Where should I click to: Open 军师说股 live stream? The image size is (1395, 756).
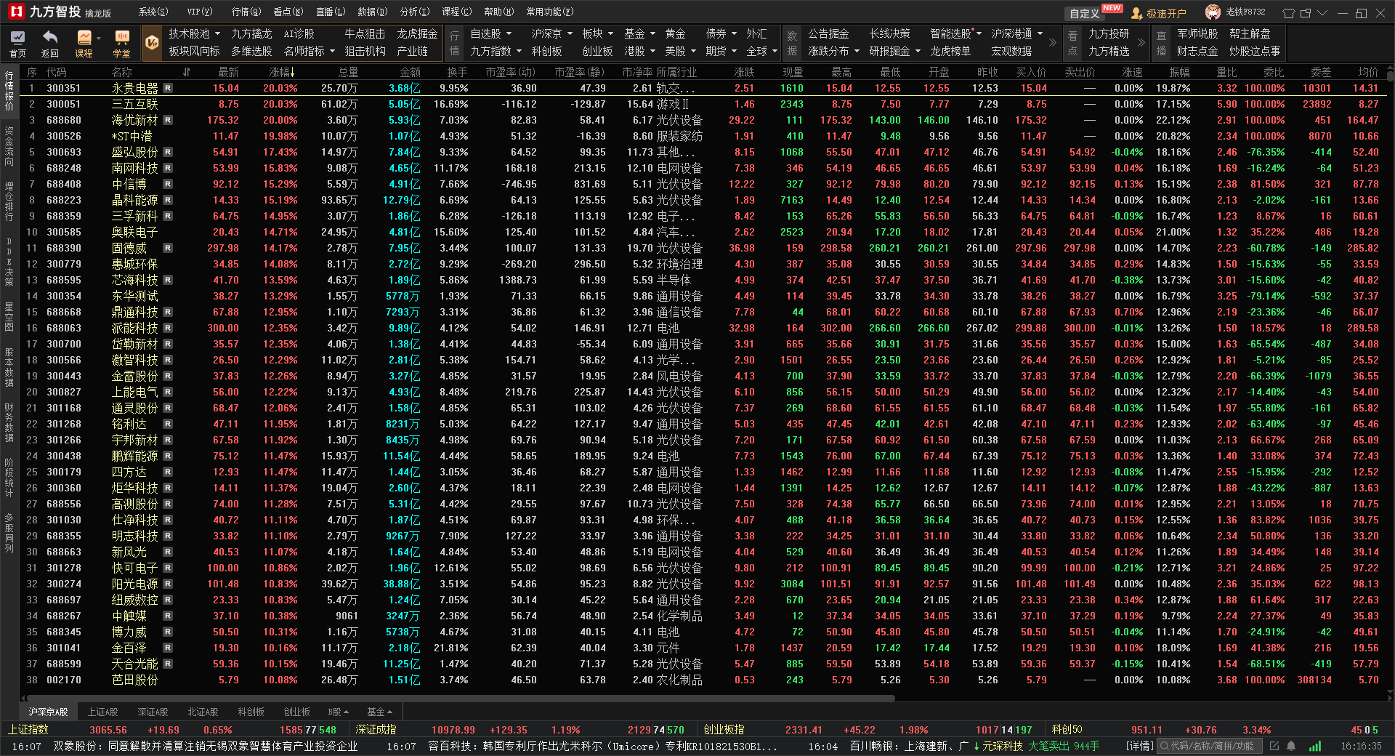1197,33
